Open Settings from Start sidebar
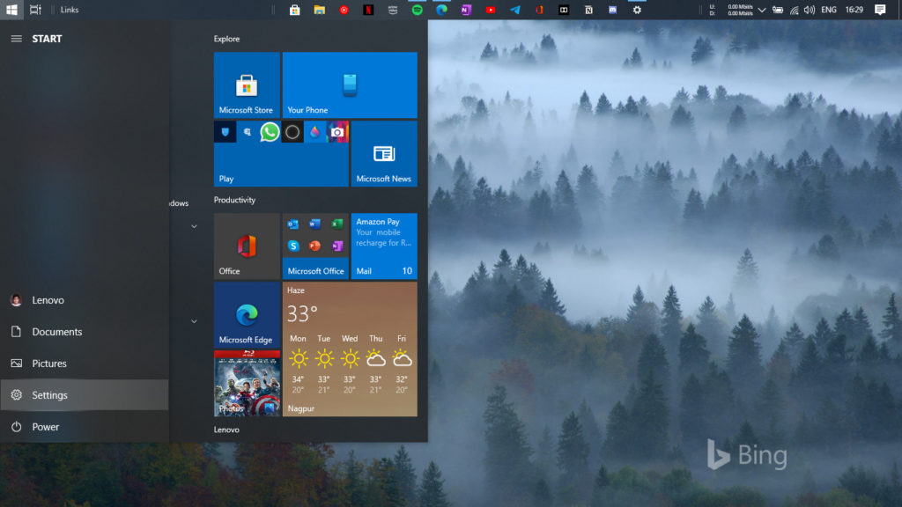 click(x=84, y=395)
